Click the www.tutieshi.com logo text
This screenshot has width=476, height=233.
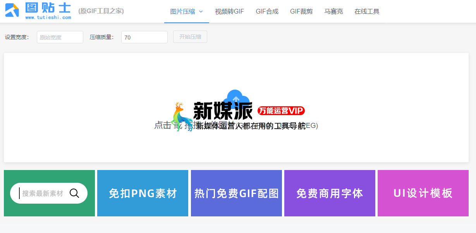[x=48, y=17]
